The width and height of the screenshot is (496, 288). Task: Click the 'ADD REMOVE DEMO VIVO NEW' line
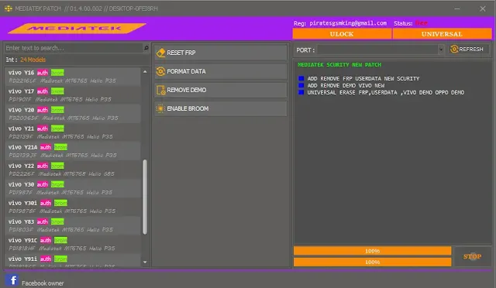point(346,85)
